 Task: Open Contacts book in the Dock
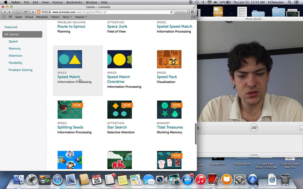click(84, 179)
